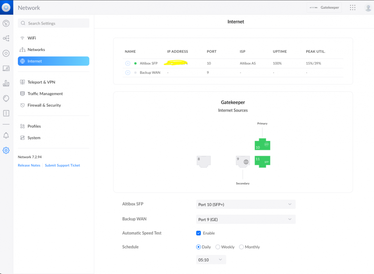374x274 pixels.
Task: Click the settings gear icon in sidebar
Action: [6, 150]
